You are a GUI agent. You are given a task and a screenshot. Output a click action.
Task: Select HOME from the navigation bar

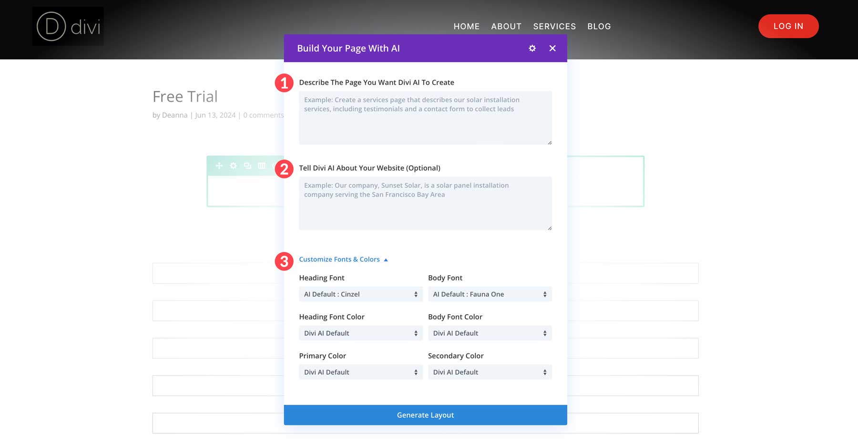click(x=467, y=26)
